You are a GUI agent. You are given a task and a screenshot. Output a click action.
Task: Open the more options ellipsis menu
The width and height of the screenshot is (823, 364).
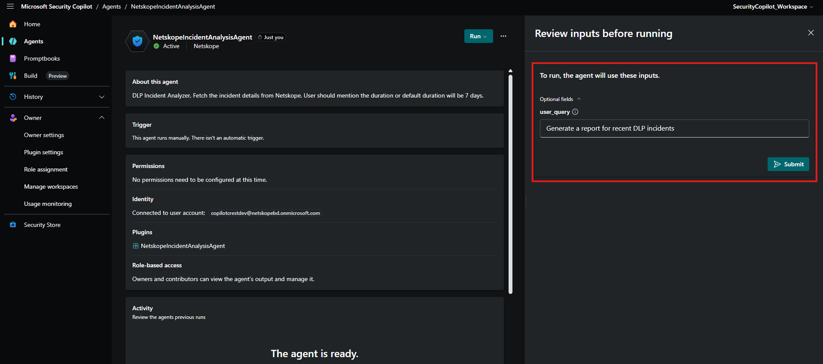(x=503, y=36)
